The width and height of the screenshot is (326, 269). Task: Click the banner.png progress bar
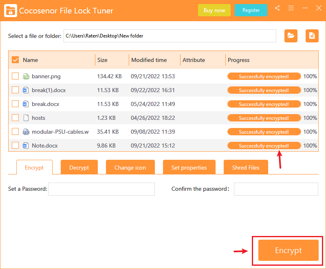pos(264,76)
